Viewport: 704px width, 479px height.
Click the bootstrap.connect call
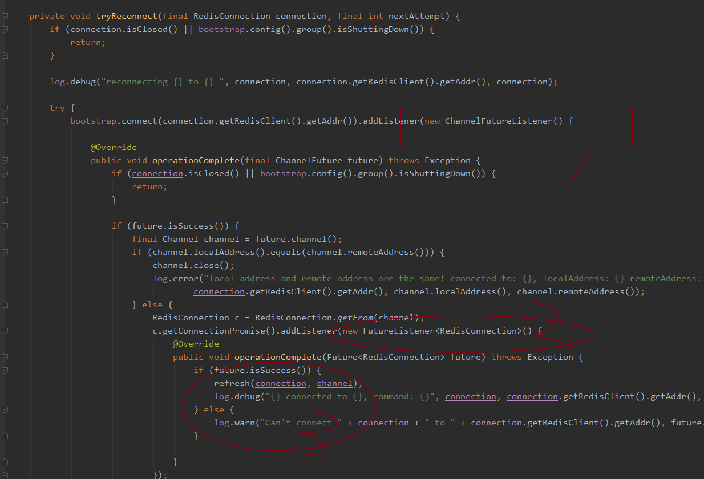114,121
